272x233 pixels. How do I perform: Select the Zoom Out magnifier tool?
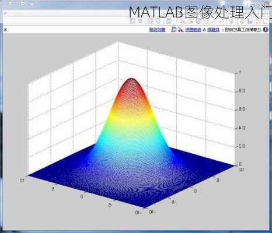coord(214,21)
